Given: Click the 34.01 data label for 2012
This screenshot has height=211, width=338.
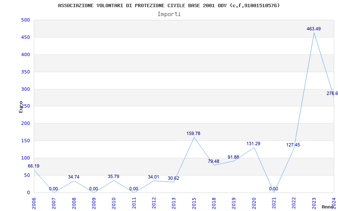Looking at the screenshot, I should click(153, 177).
